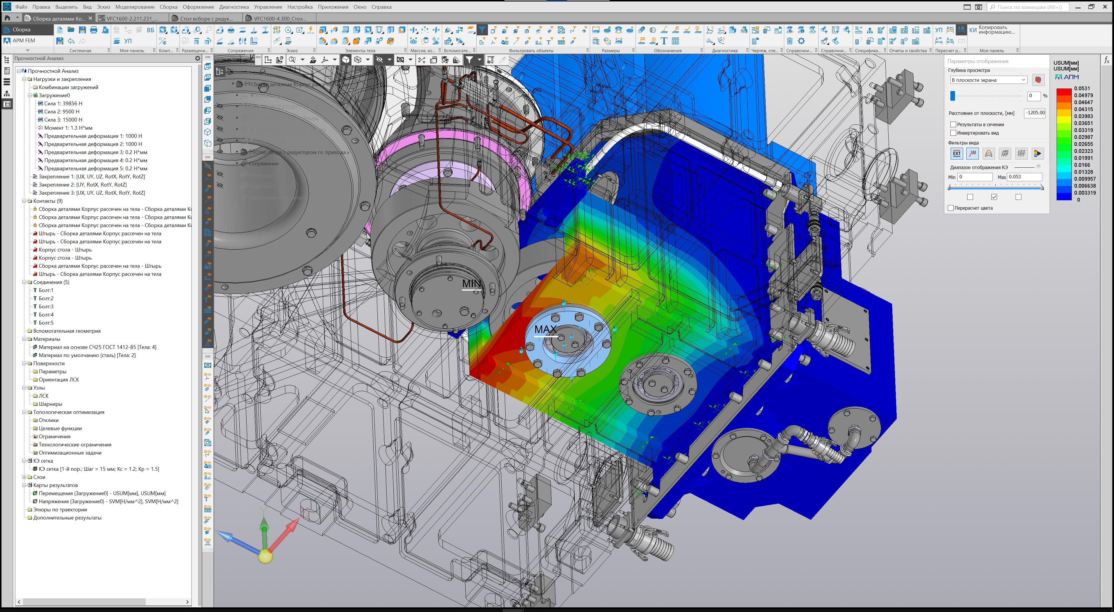
Task: Click the Save diskette icon
Action: tap(82, 30)
